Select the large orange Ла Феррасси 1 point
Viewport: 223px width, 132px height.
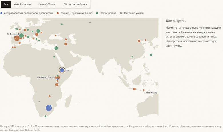pyautogui.click(x=17, y=38)
